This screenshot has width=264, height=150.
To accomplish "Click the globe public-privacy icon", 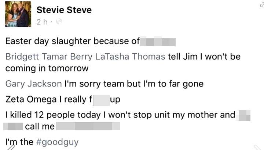I will click(59, 22).
